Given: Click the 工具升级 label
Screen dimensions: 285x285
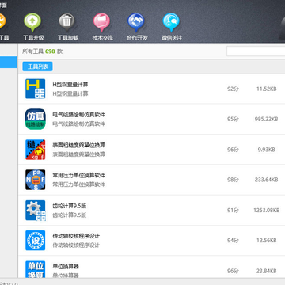Looking at the screenshot, I should coord(33,38).
